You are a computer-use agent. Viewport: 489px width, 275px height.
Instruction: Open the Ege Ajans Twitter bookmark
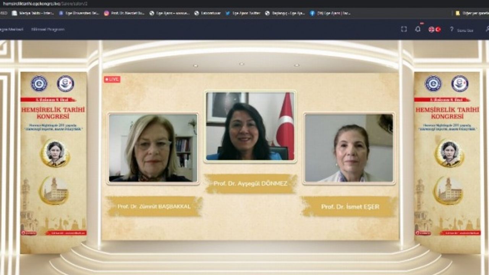click(x=244, y=13)
